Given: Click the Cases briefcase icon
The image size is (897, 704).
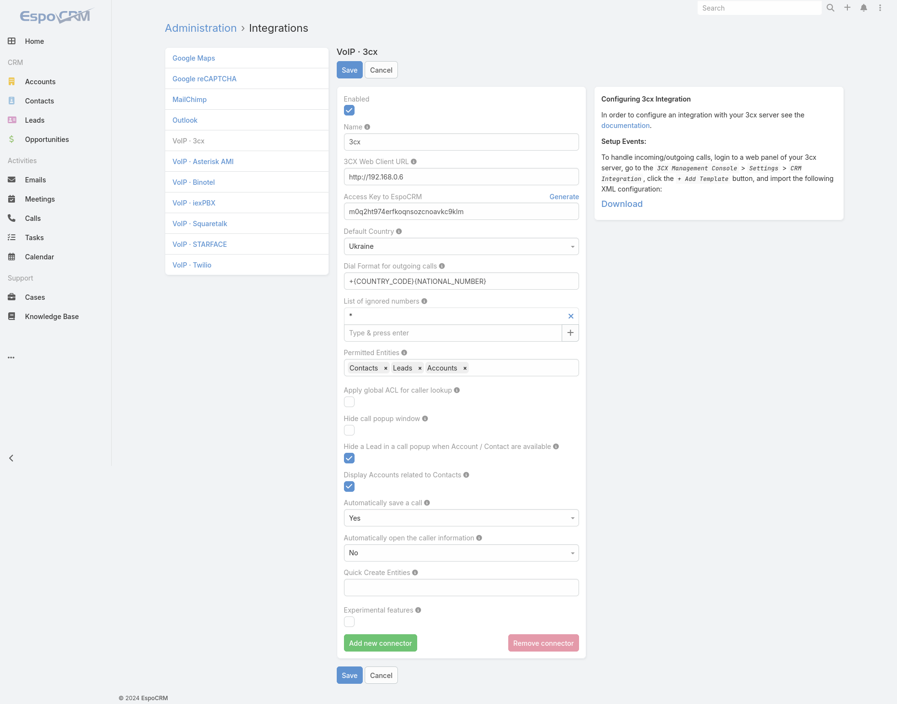Looking at the screenshot, I should pyautogui.click(x=12, y=297).
